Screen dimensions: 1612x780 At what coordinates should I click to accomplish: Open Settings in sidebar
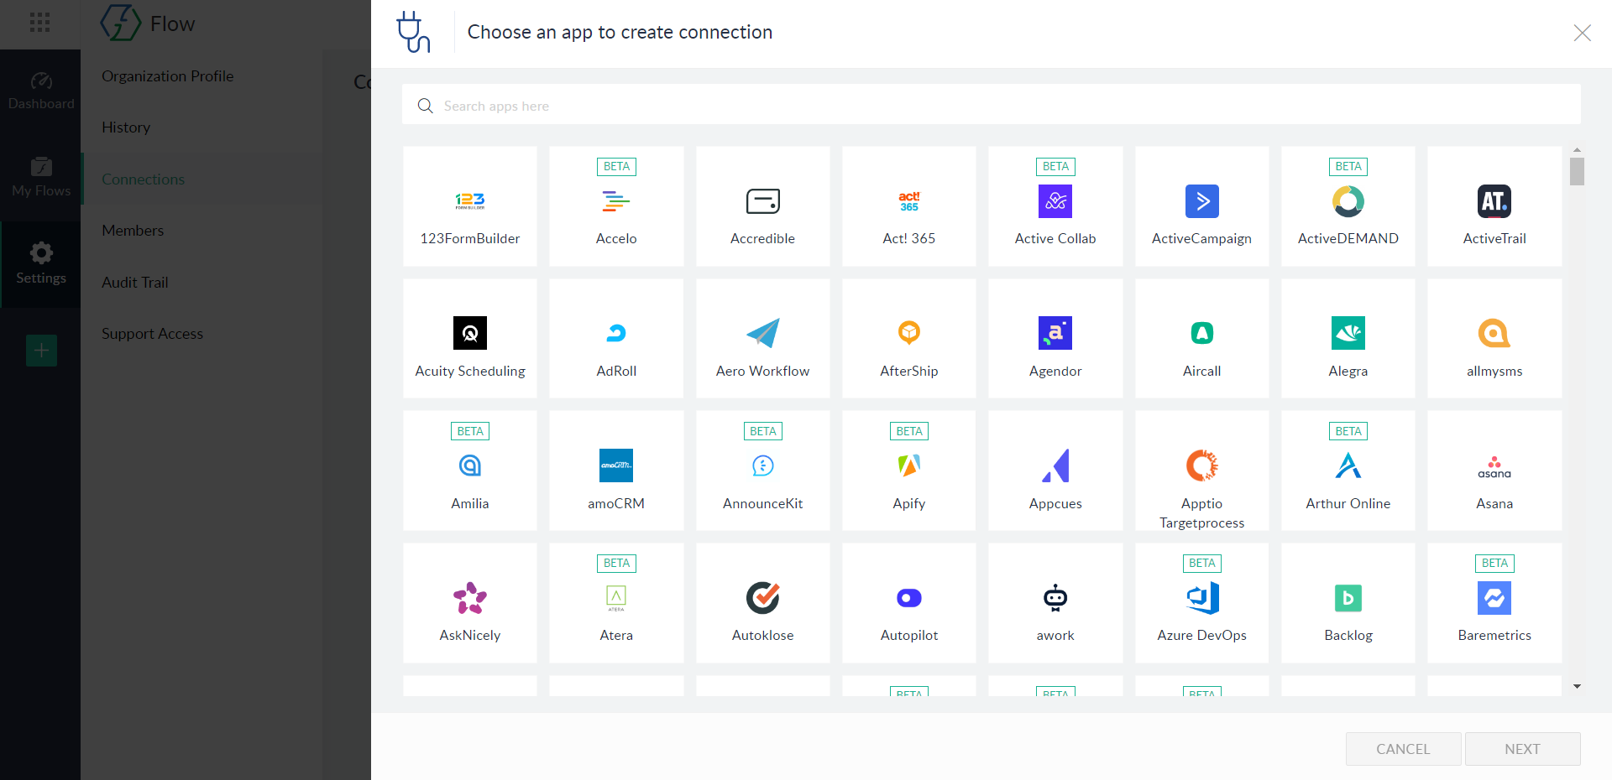(40, 264)
